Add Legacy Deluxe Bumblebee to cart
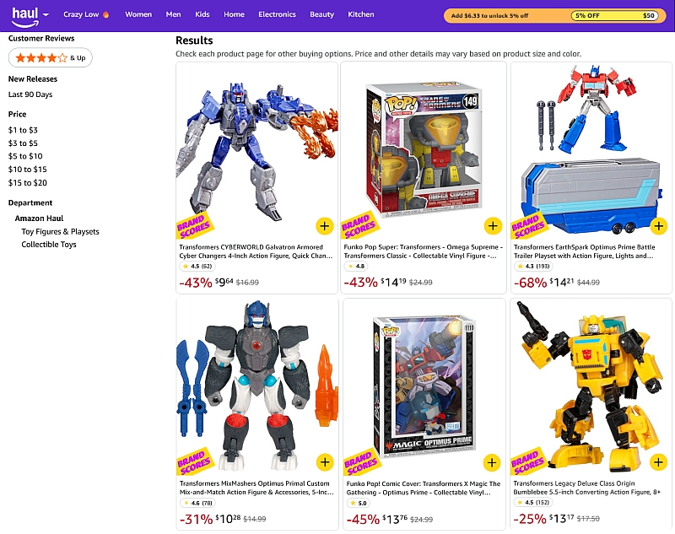 (x=658, y=462)
